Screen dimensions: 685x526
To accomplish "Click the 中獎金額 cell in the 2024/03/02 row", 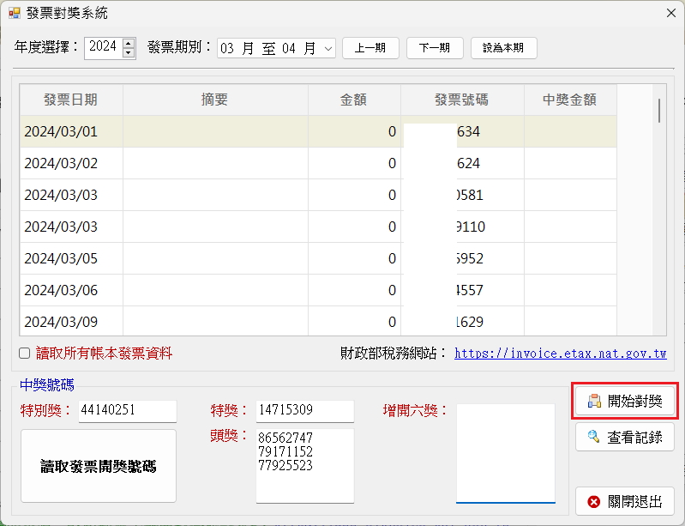I will tap(570, 163).
